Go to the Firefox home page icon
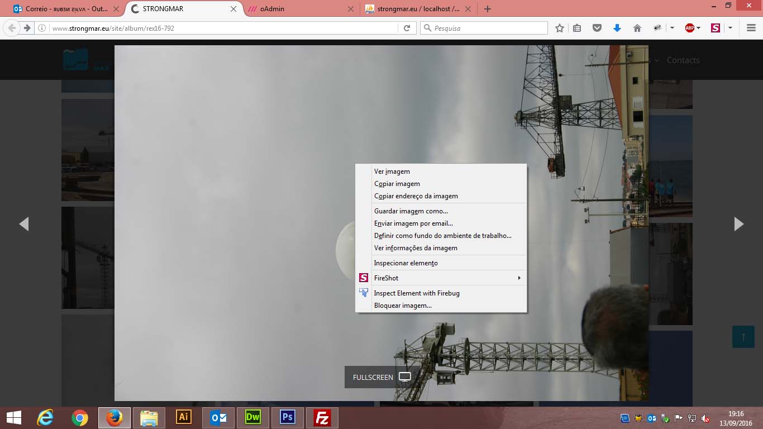 (x=637, y=28)
